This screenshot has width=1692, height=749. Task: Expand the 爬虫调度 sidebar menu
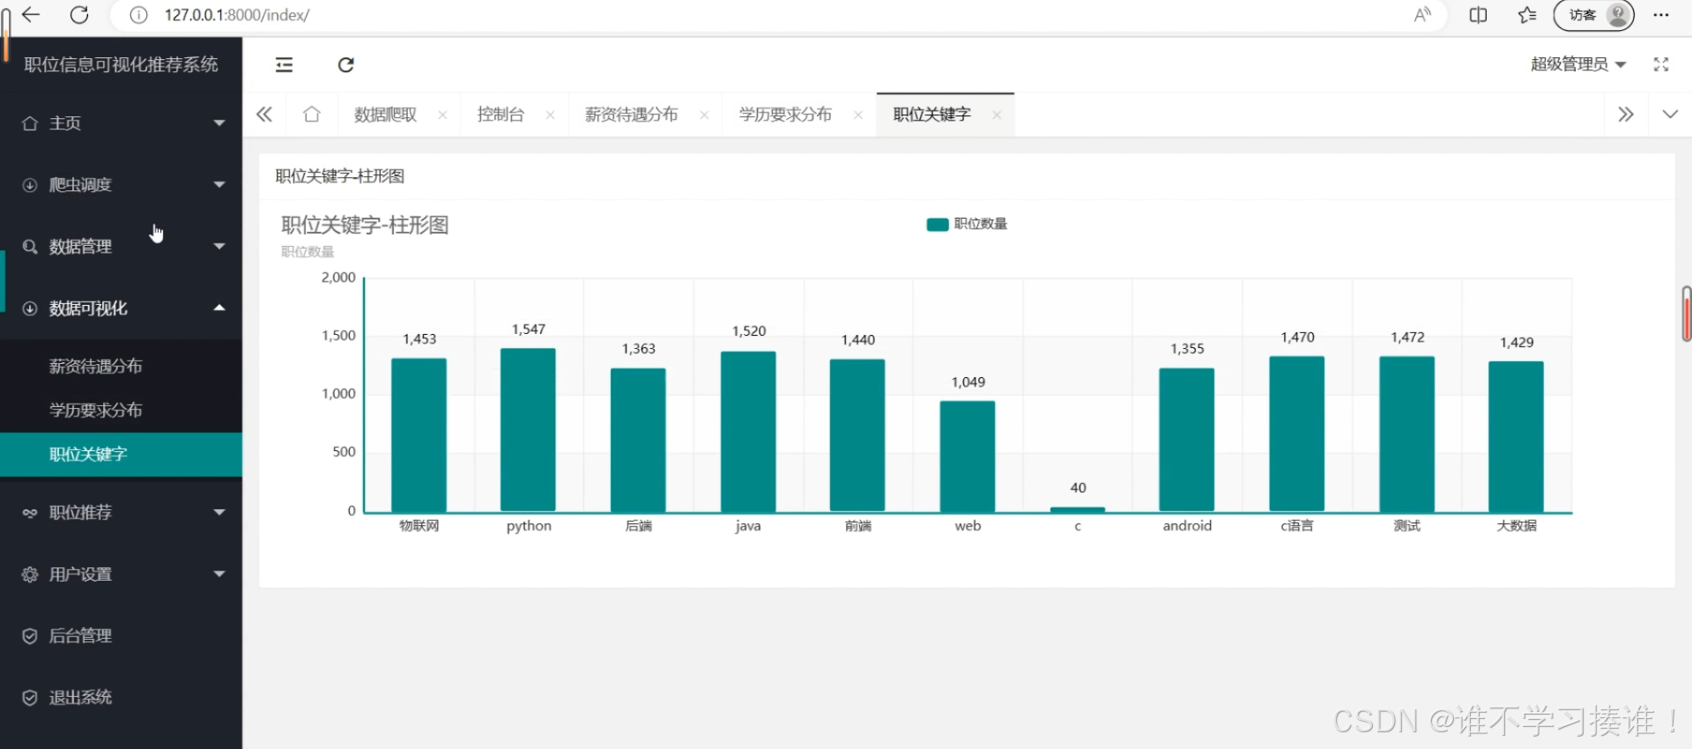[x=122, y=185]
